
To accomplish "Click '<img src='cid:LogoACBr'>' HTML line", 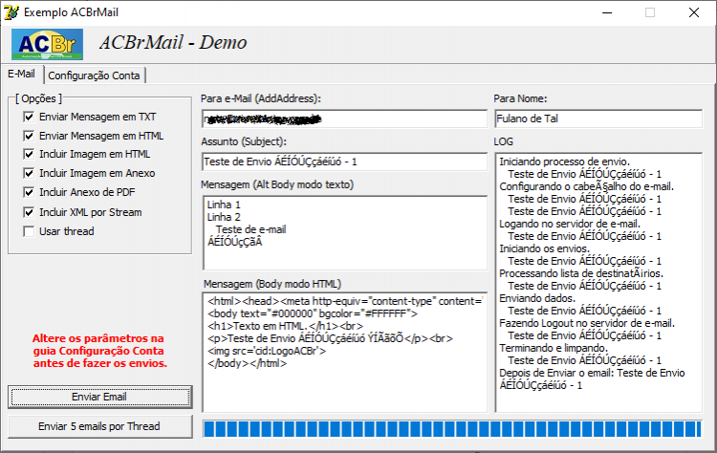I will coord(267,351).
